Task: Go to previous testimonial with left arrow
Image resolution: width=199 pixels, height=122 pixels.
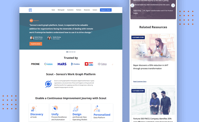Action: coord(132,5)
